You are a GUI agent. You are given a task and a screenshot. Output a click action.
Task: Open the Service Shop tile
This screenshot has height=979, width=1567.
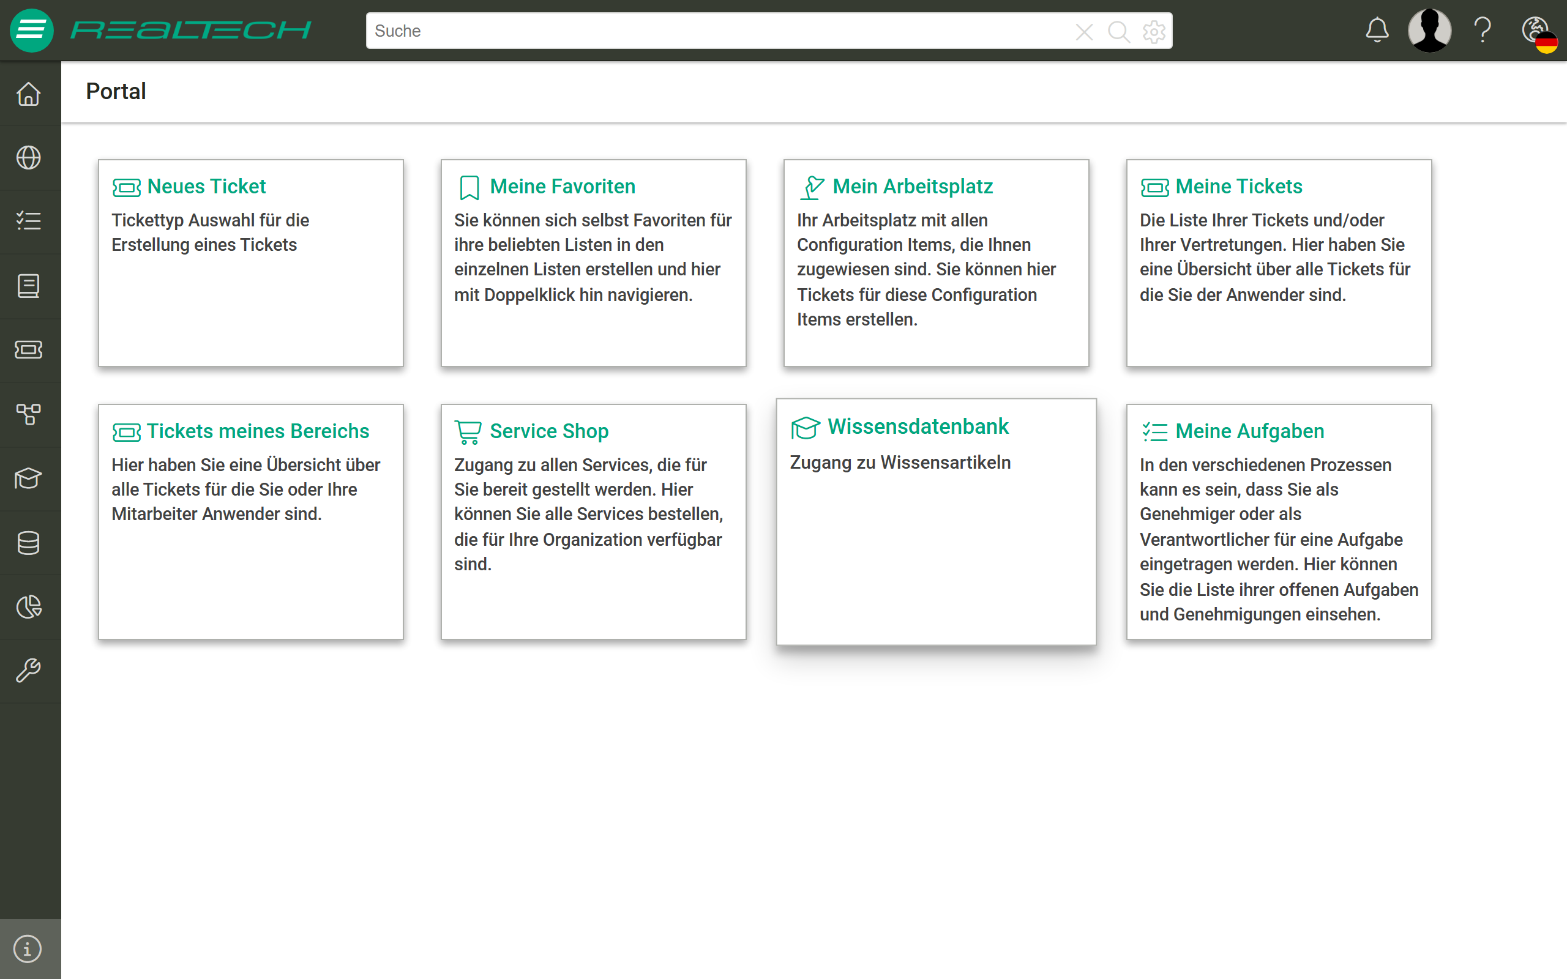pyautogui.click(x=593, y=522)
